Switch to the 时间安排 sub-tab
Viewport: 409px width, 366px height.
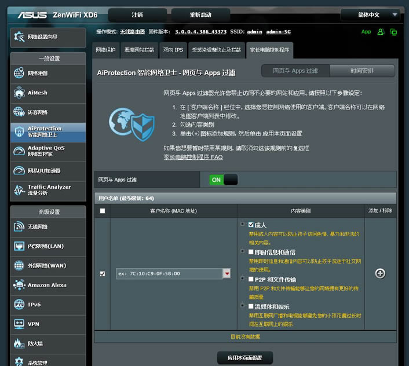(x=362, y=71)
